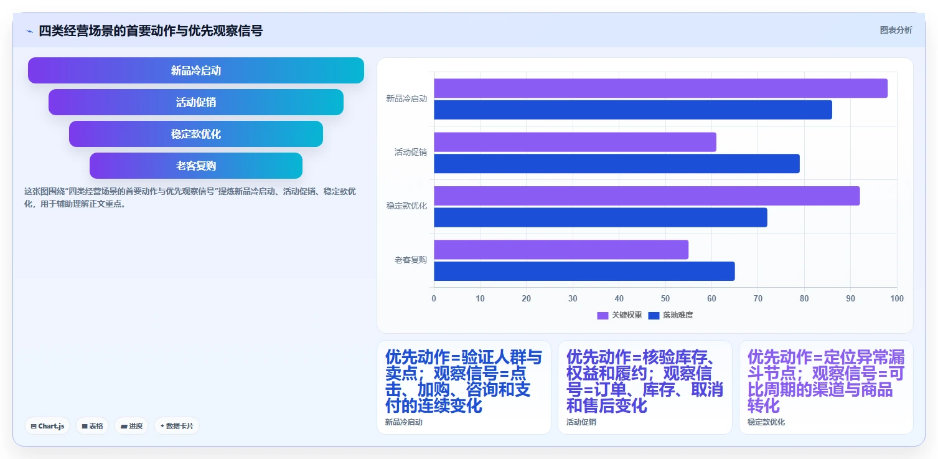Click the purple 关键权重 bar for 活动促销
Viewport: 938px width, 459px height.
(575, 142)
